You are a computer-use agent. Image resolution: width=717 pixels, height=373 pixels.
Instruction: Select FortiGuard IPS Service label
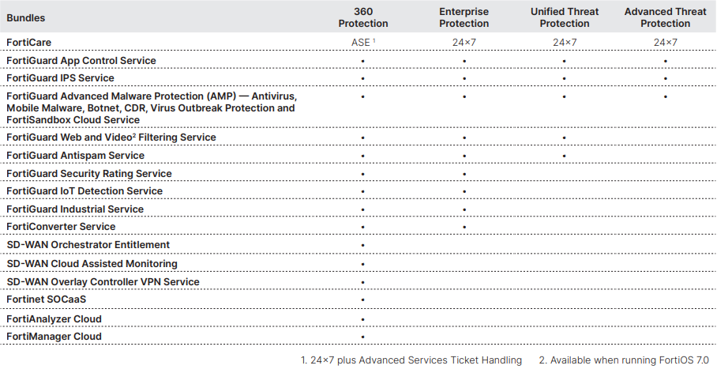(x=60, y=77)
